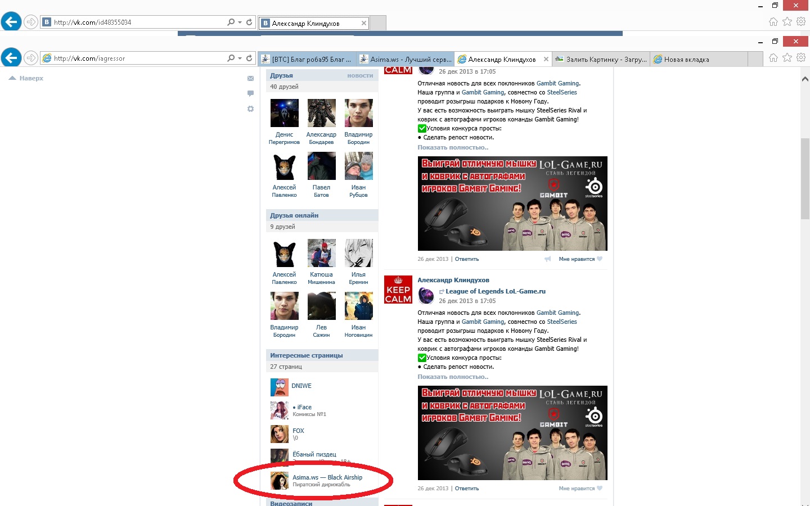Click Ответить under the upper post
This screenshot has height=506, width=810.
[x=467, y=259]
